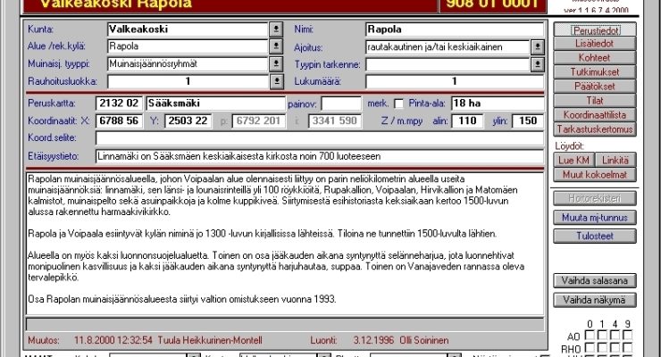Click into the Koord.selite input field
The width and height of the screenshot is (661, 357).
tap(319, 137)
